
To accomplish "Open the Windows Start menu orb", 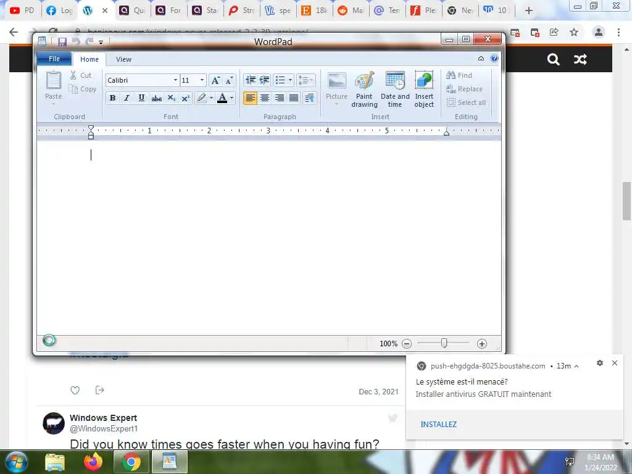I will pos(16,462).
